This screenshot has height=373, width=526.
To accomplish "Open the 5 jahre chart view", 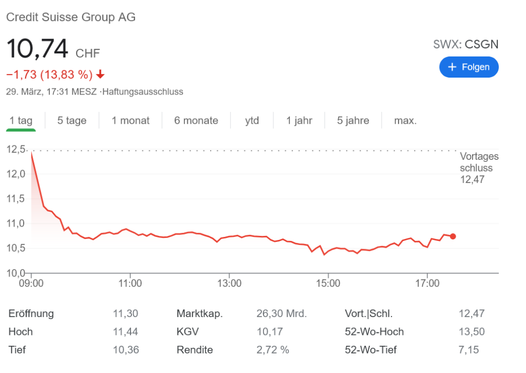I will [352, 120].
